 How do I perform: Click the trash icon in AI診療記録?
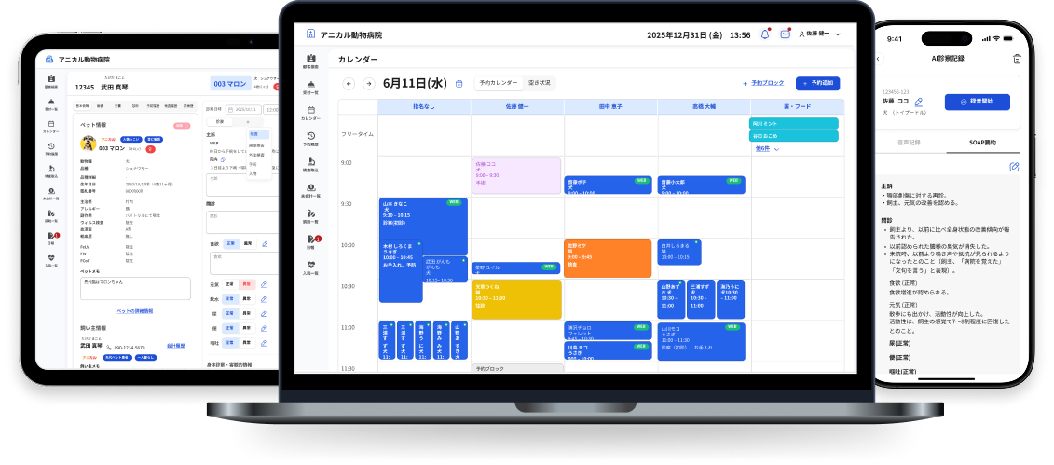pos(1017,59)
